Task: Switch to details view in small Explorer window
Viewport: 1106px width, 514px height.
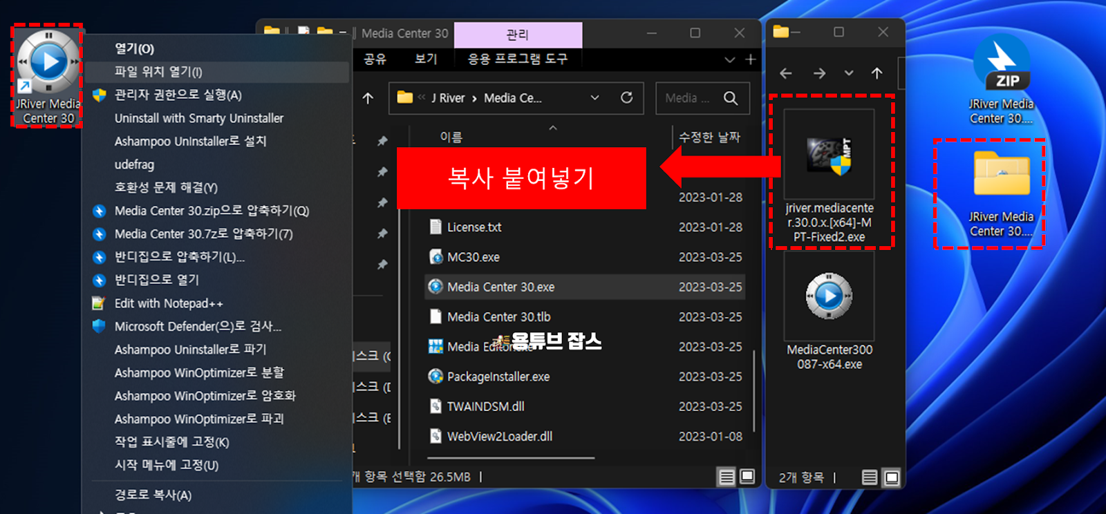Action: (870, 477)
